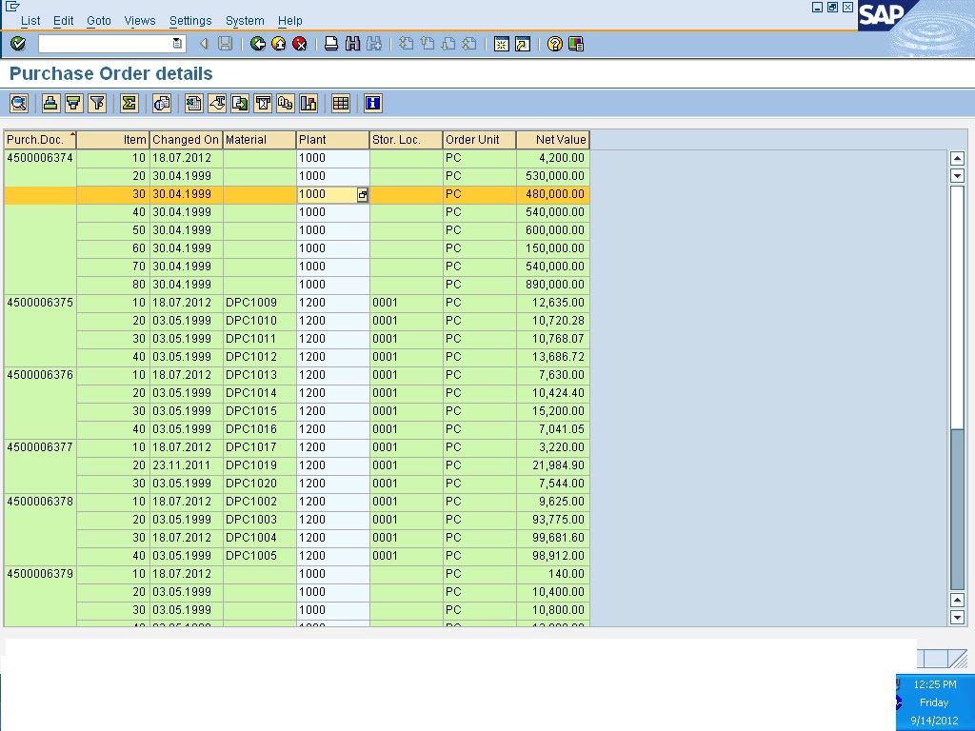Image resolution: width=975 pixels, height=731 pixels.
Task: Select the Net Value column header
Action: coord(553,140)
